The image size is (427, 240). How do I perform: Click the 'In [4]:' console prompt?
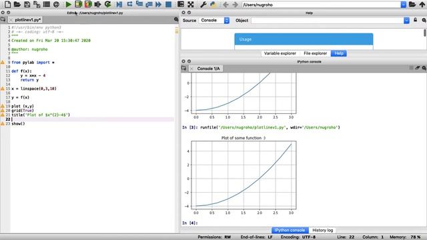coord(190,223)
